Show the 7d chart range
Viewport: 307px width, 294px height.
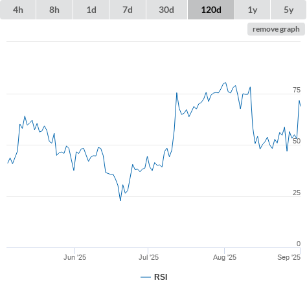click(128, 10)
